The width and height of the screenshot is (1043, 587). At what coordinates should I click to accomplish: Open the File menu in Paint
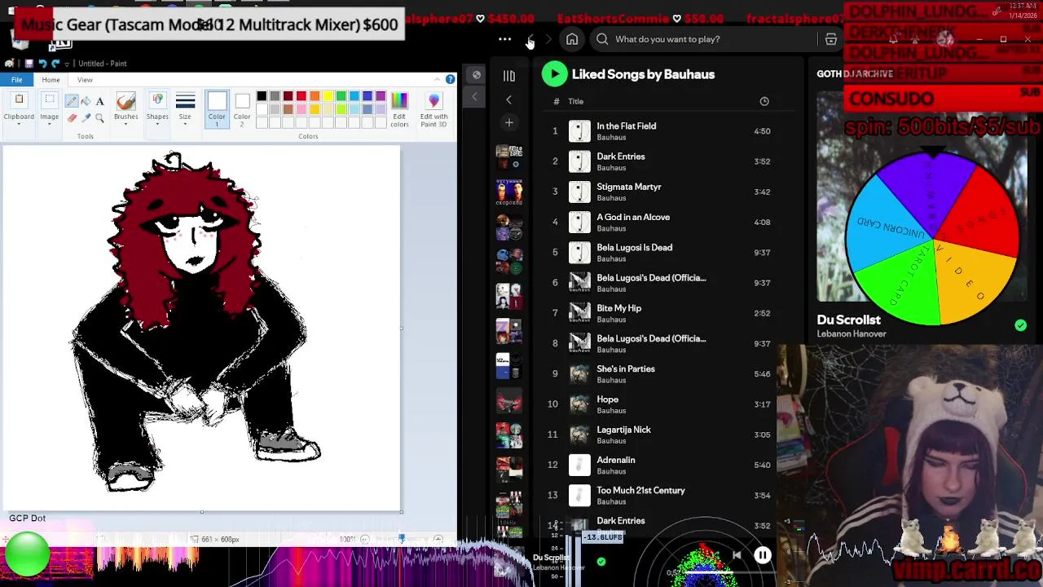click(x=16, y=80)
